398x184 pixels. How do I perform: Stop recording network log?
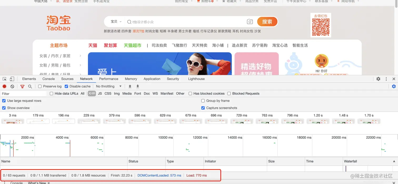pyautogui.click(x=4, y=86)
